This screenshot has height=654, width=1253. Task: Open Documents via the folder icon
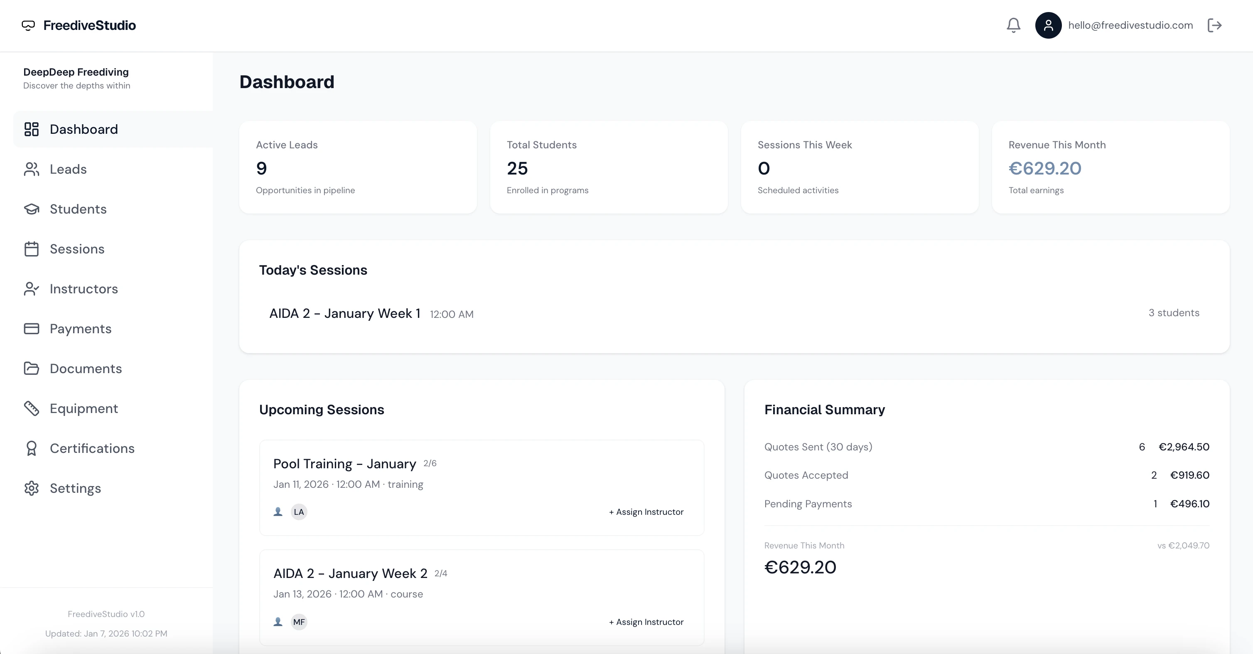coord(32,369)
